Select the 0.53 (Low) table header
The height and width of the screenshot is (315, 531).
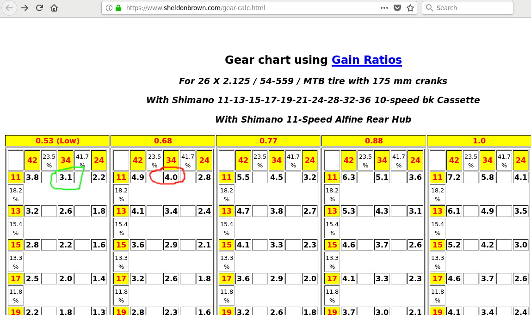57,141
